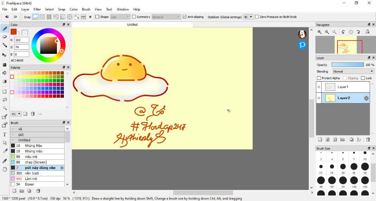376x201 pixels.
Task: Delete brush with trash icon below Brush list
Action: click(x=38, y=191)
